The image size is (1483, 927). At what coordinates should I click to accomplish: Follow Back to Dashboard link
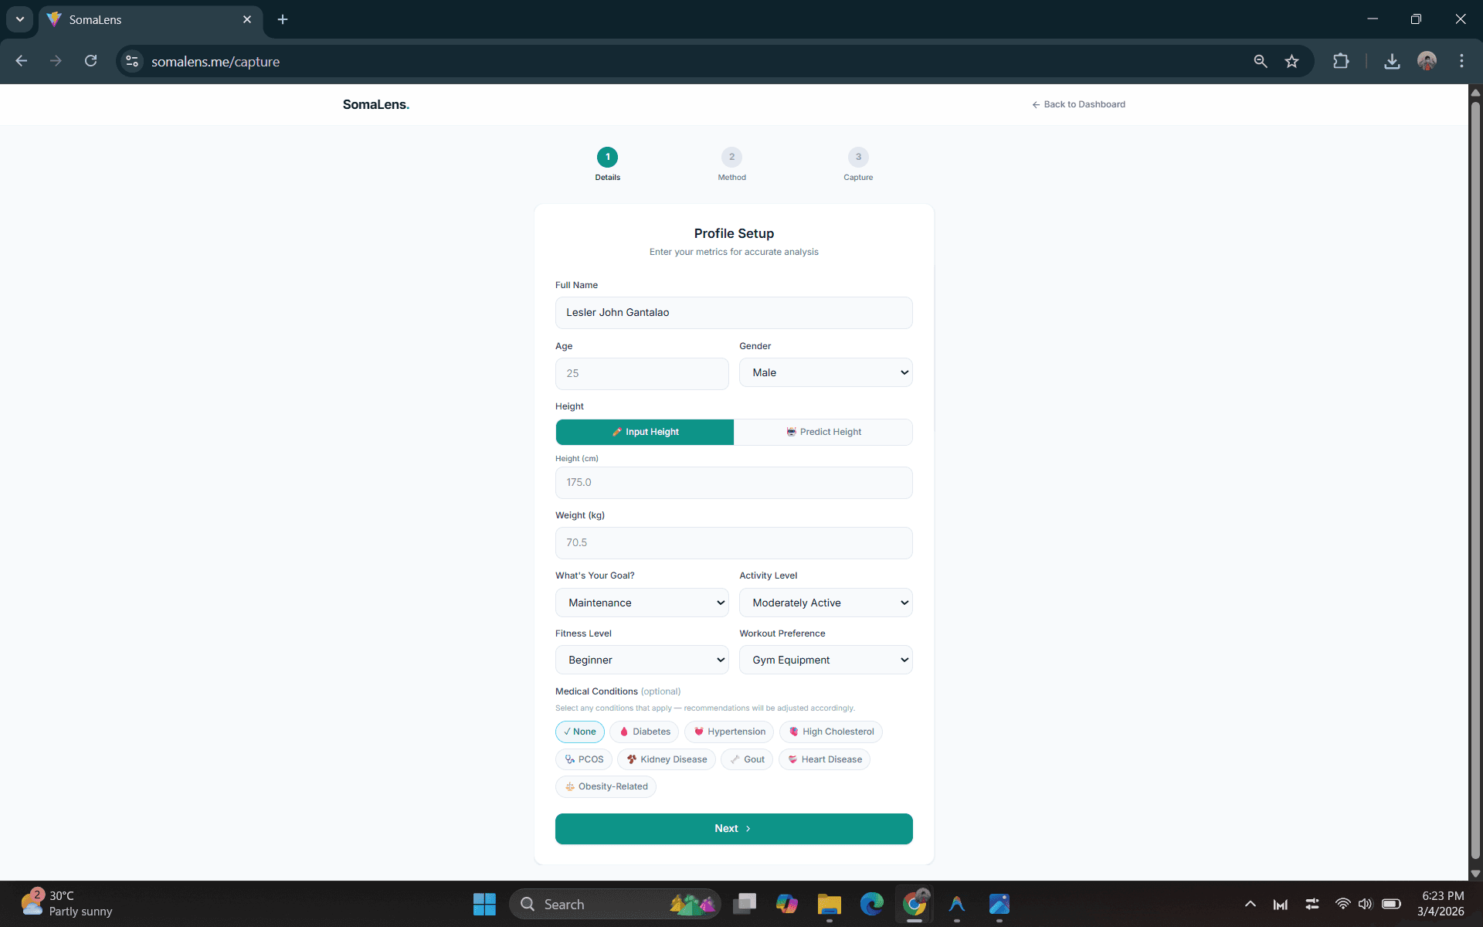click(1078, 104)
